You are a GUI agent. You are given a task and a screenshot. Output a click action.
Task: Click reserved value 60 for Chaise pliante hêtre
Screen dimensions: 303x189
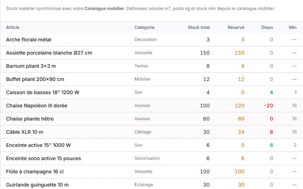click(x=241, y=119)
